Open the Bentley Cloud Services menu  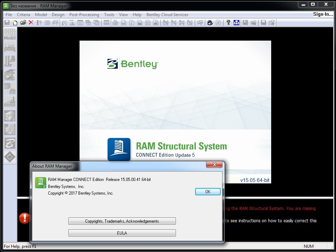[167, 15]
